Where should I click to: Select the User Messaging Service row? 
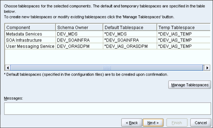pyautogui.click(x=30, y=46)
